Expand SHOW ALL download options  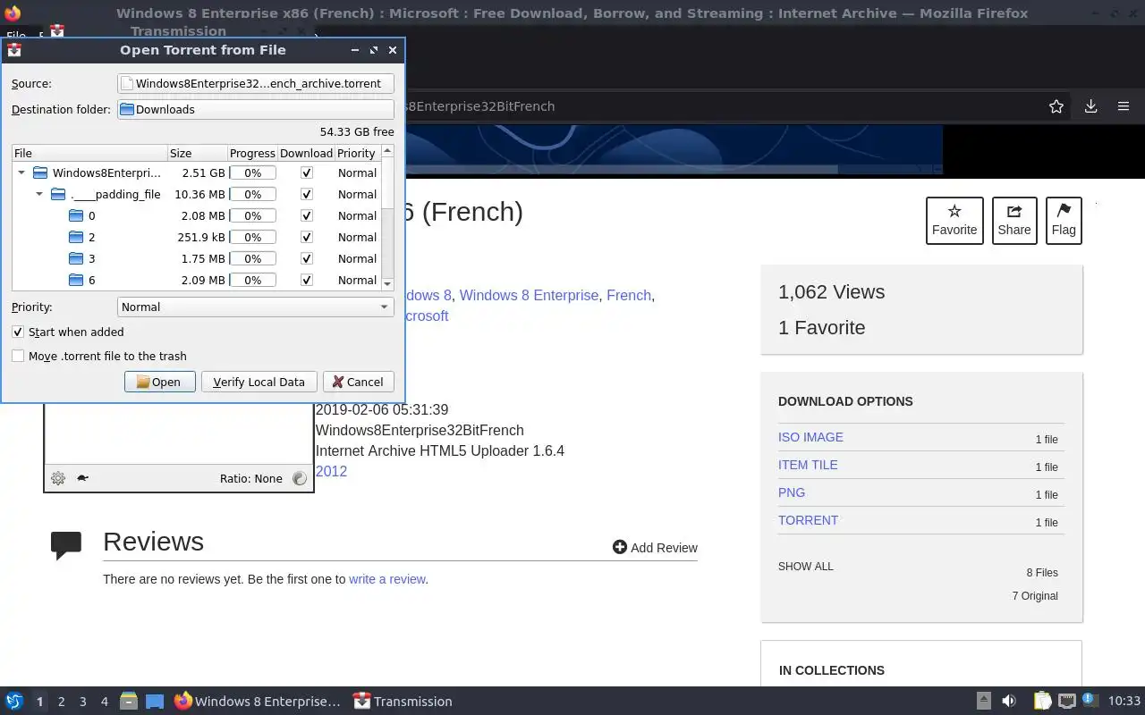click(805, 567)
